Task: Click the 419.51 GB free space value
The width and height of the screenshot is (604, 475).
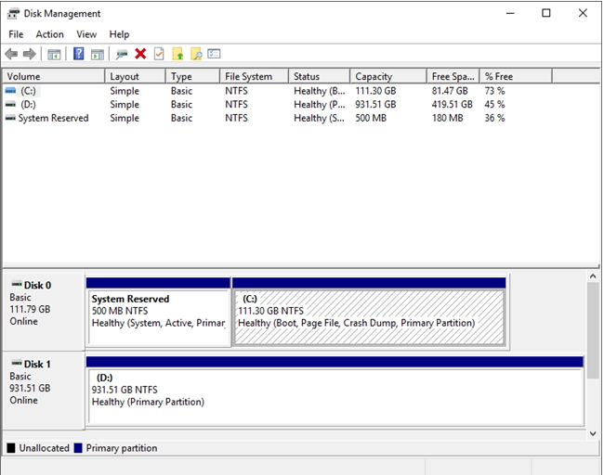Action: [x=452, y=104]
